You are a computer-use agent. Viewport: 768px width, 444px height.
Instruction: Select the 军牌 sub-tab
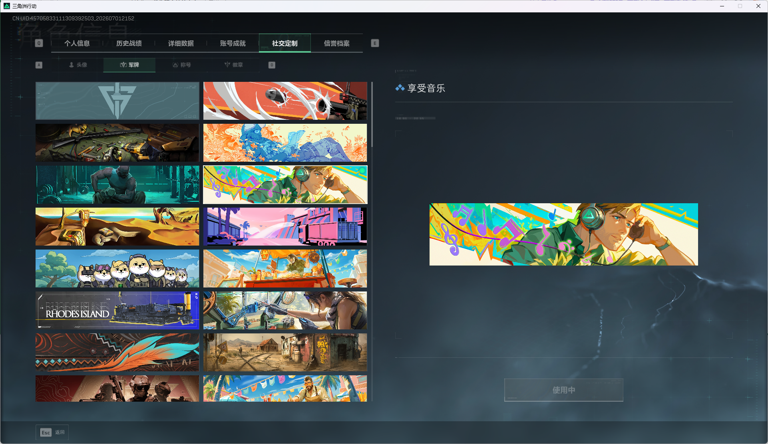click(129, 65)
